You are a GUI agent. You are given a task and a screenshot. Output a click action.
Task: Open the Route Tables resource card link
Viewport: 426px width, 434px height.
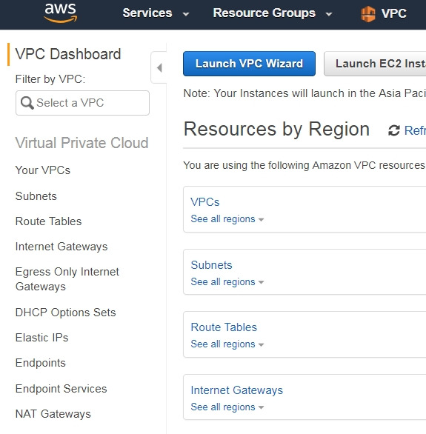coord(224,327)
